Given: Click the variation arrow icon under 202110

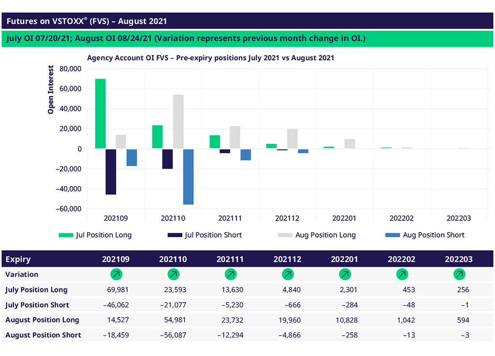Looking at the screenshot, I should click(x=173, y=274).
